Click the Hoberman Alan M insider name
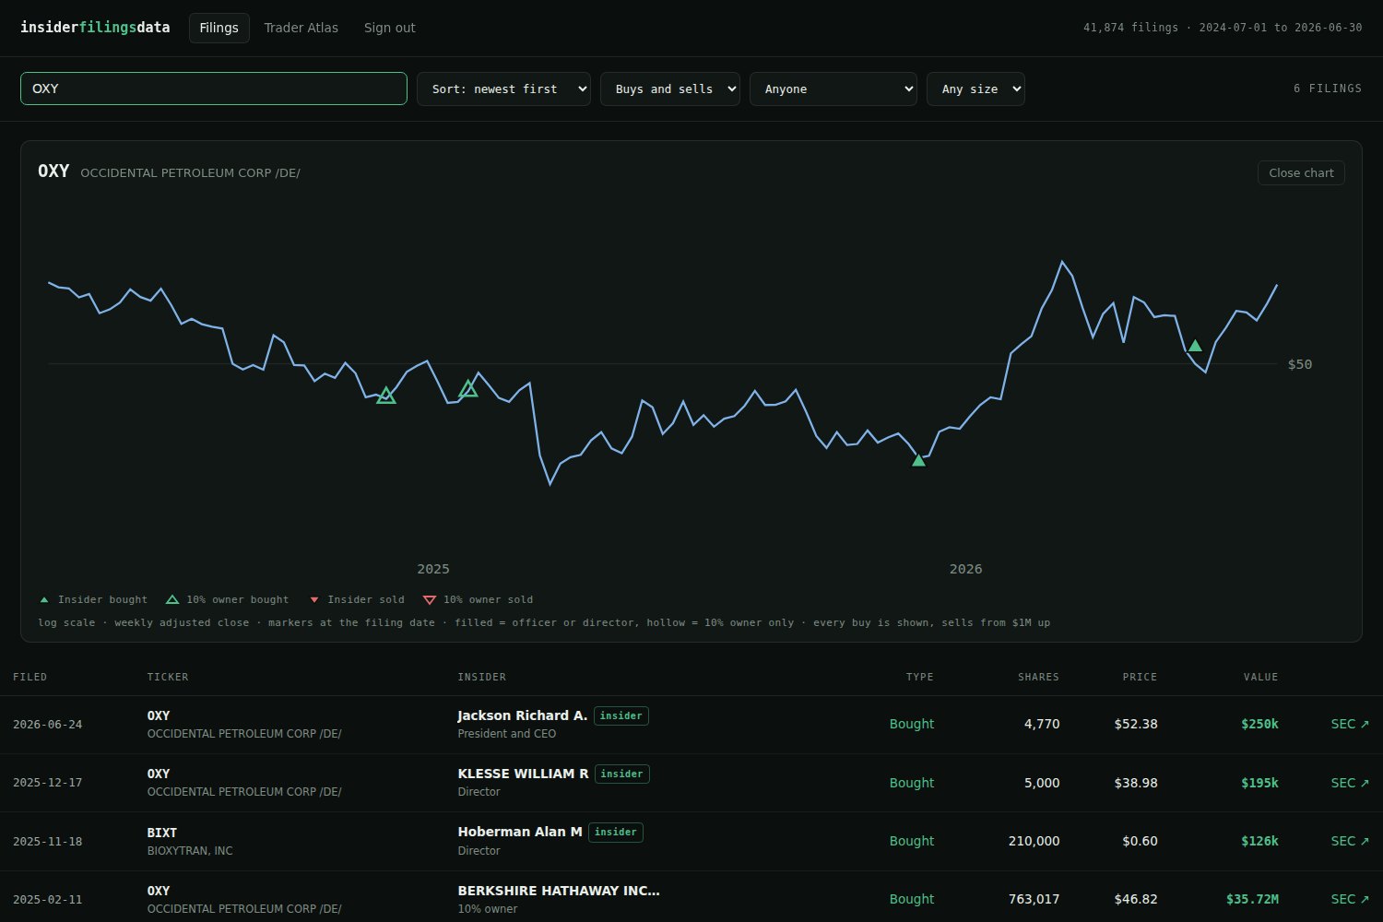The height and width of the screenshot is (922, 1383). point(520,832)
